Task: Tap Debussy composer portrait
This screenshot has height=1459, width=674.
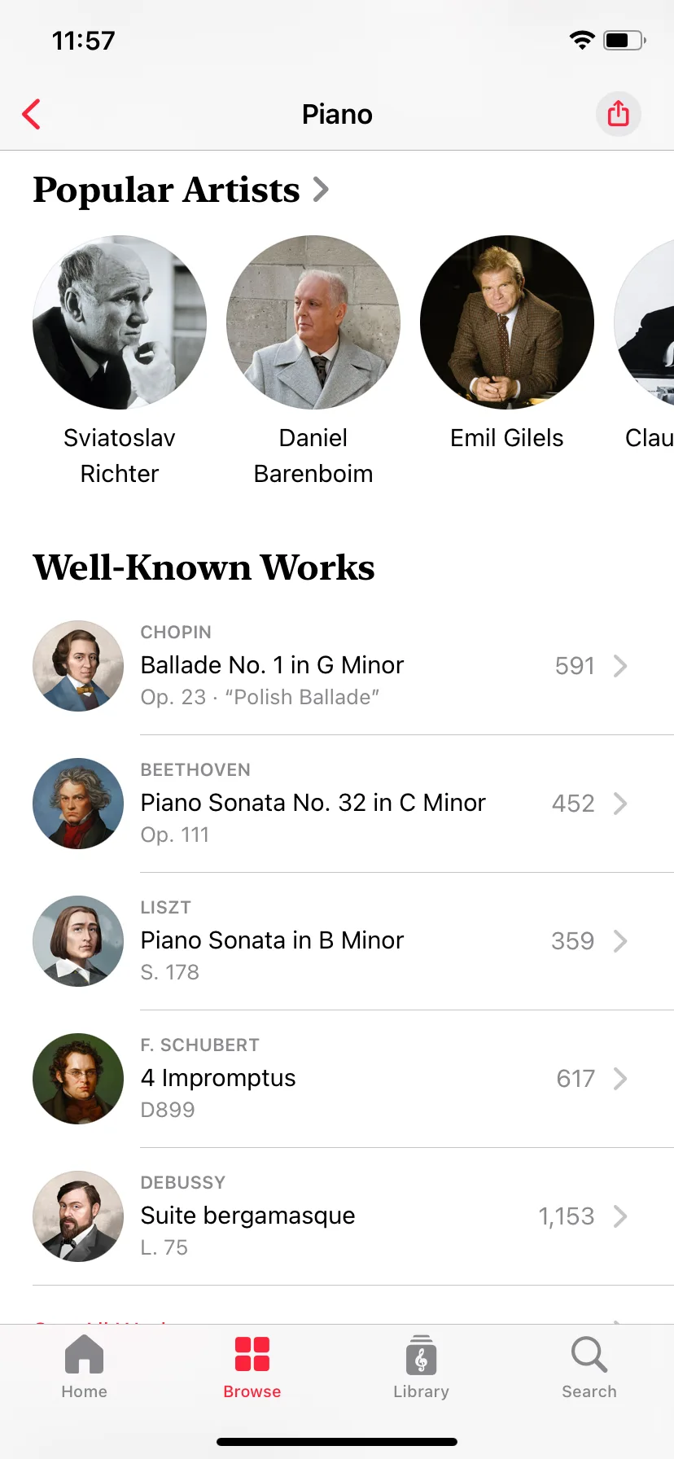Action: 78,1216
